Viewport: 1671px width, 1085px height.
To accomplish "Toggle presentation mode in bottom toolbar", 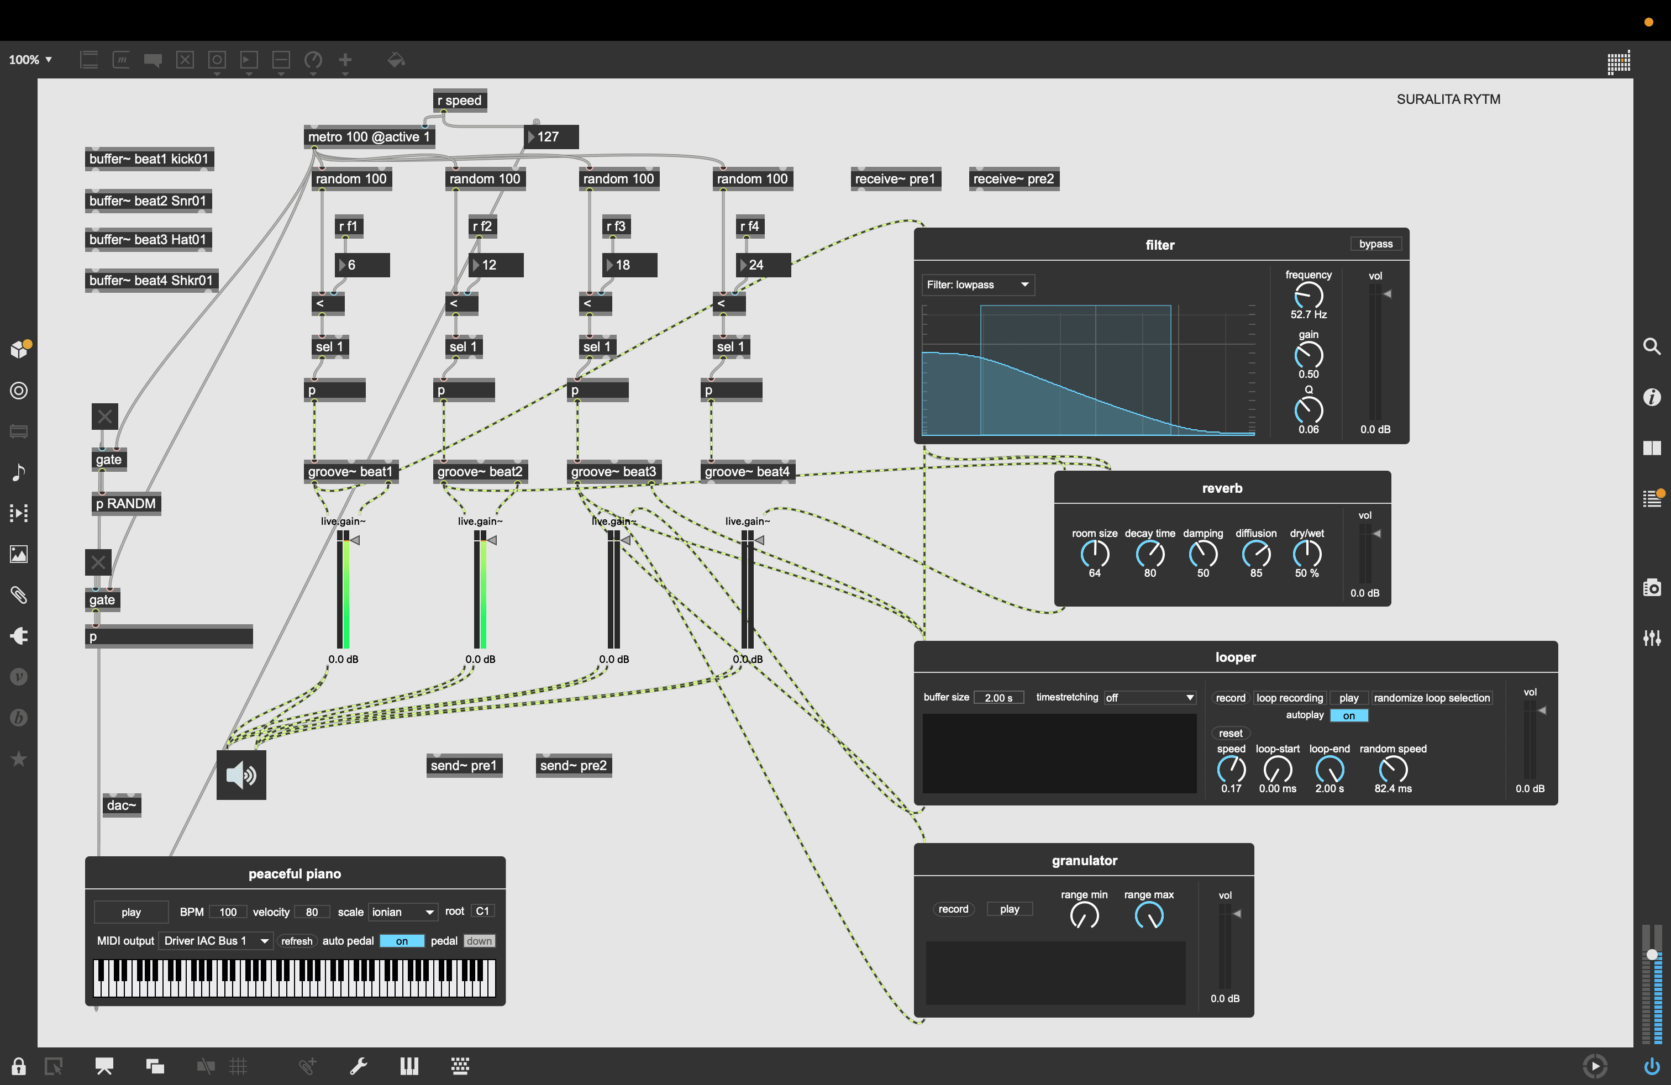I will coord(104,1067).
